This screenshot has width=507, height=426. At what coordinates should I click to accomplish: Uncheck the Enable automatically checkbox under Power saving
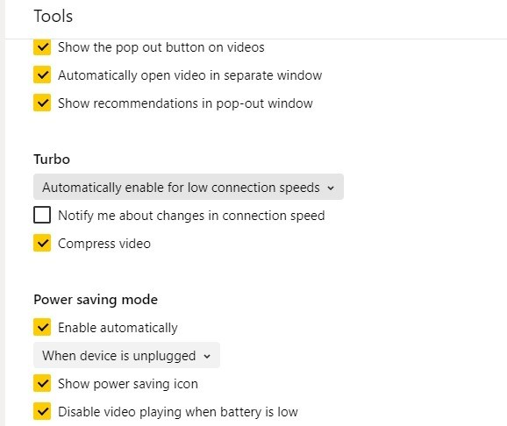pos(42,328)
